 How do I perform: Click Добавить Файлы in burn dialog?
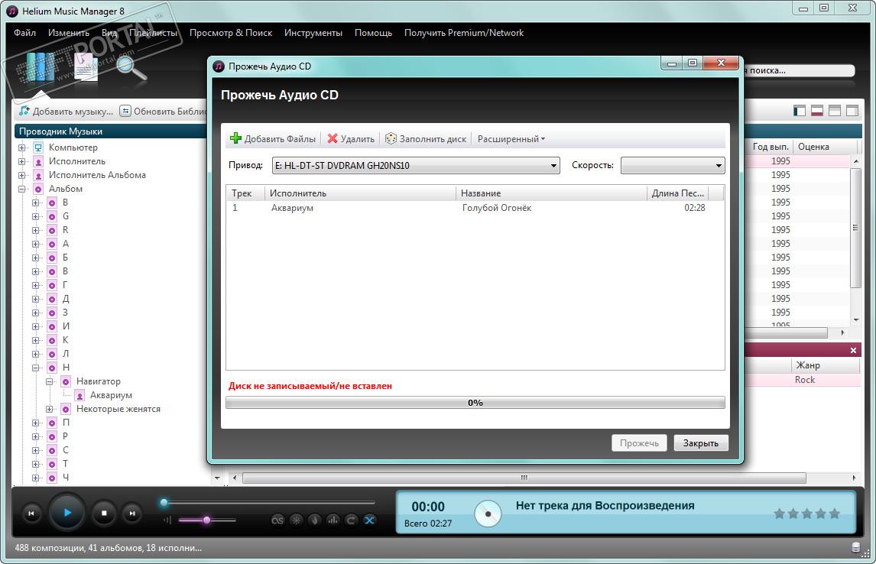(273, 139)
